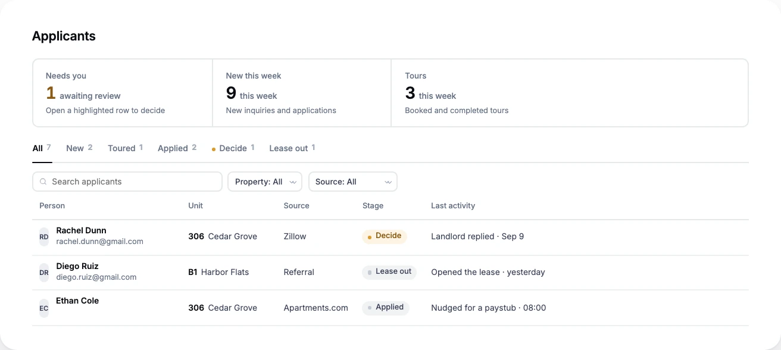Sort by the Stage column header

point(373,205)
